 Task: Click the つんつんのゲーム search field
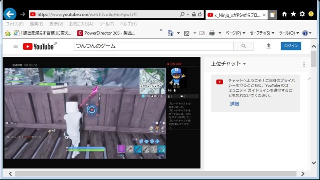[x=154, y=46]
